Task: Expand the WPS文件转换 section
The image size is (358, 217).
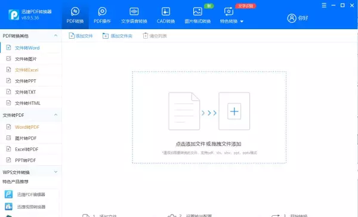Action: [x=55, y=172]
